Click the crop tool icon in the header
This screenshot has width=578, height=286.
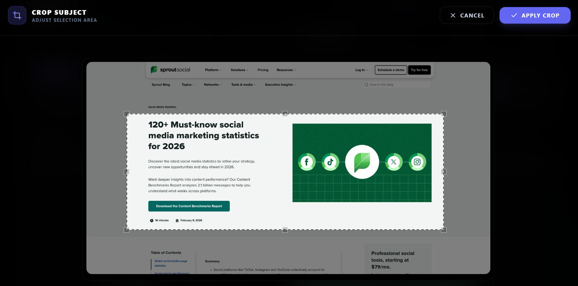click(x=17, y=15)
